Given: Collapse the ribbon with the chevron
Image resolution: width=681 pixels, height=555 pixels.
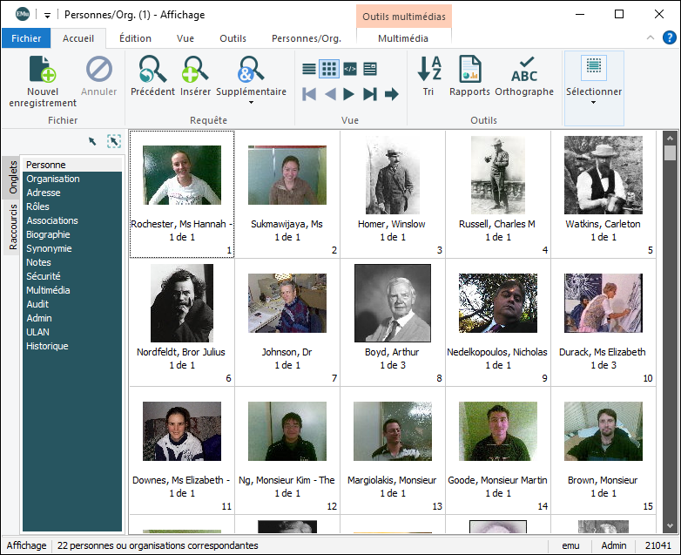Looking at the screenshot, I should click(x=650, y=38).
